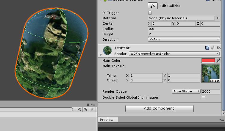The height and width of the screenshot is (131, 225).
Task: Open the Preview panel options menu icon
Action: click(222, 120)
